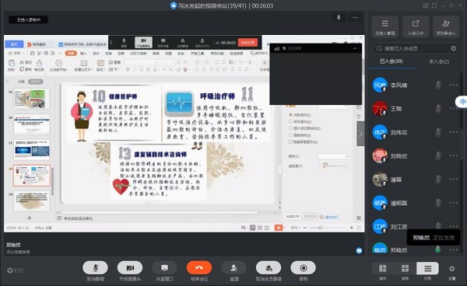Click the 取消全员静音 unmute-all icon
The image size is (467, 286).
tap(269, 268)
